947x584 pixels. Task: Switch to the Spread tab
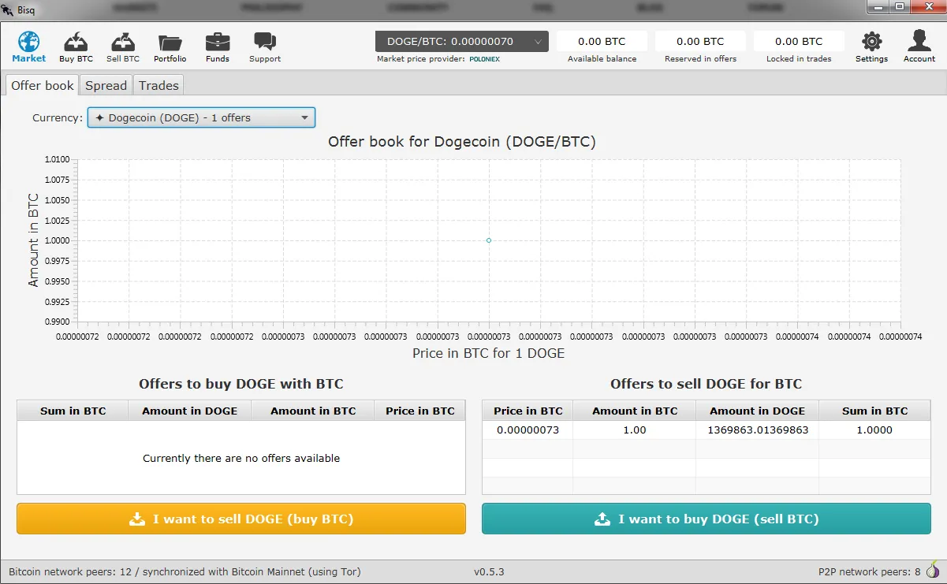coord(106,85)
